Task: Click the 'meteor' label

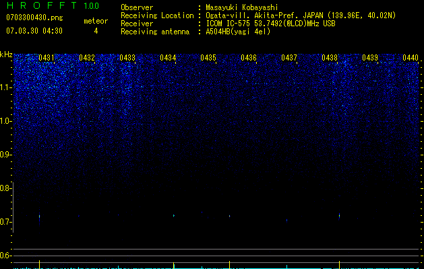Action: (96, 21)
